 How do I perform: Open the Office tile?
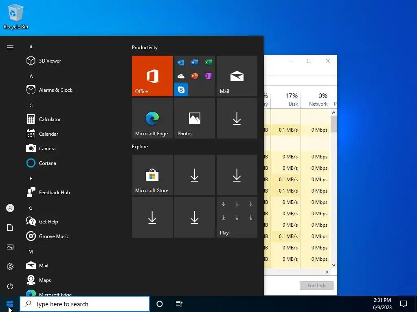point(152,76)
